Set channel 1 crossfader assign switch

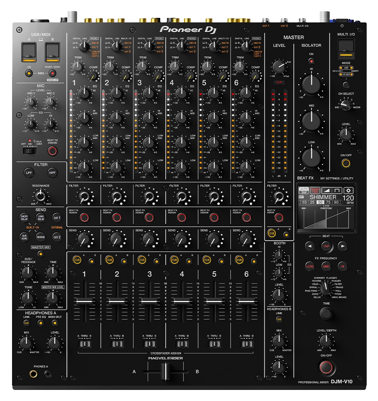click(x=85, y=344)
